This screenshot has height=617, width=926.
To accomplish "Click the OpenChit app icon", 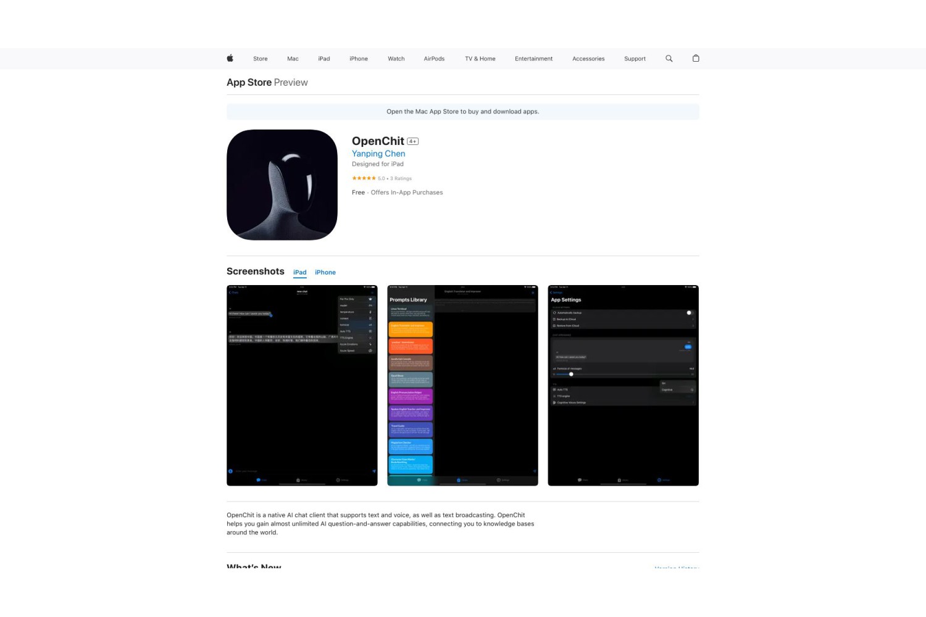I will pyautogui.click(x=282, y=184).
